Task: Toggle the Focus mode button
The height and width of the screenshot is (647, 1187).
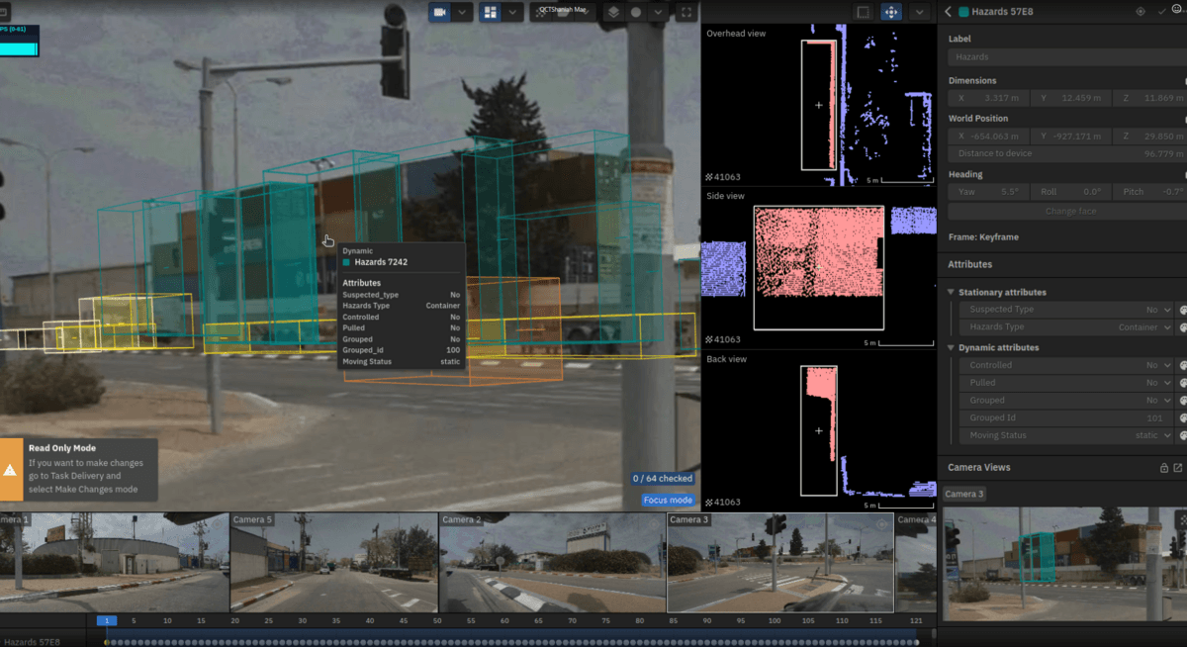Action: [668, 500]
